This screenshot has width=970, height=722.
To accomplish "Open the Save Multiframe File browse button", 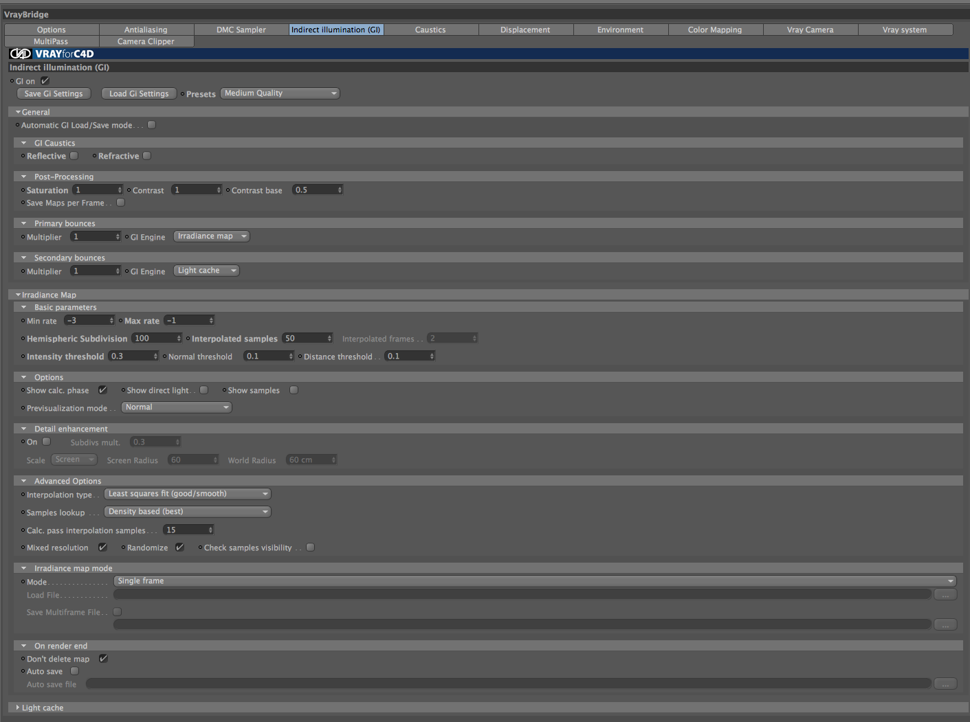I will click(945, 624).
